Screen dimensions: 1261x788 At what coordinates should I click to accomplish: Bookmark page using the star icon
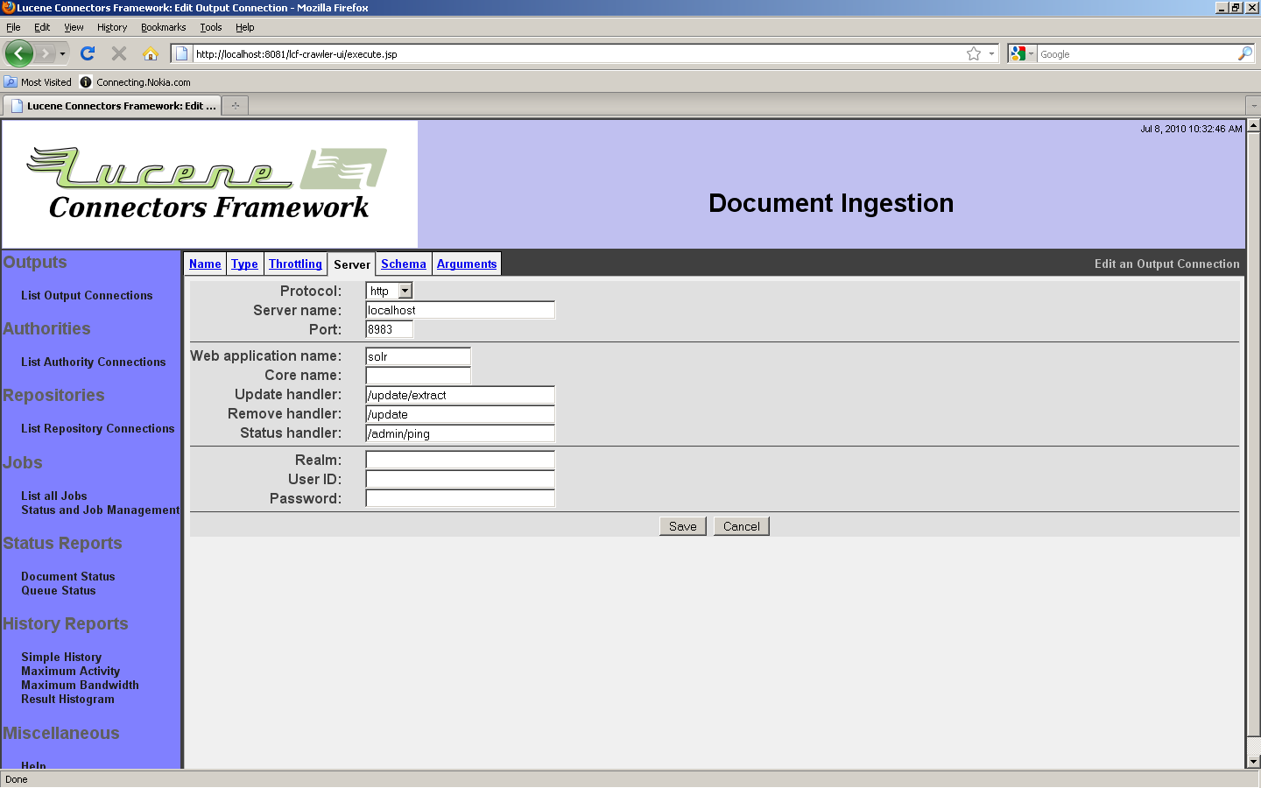pos(973,53)
